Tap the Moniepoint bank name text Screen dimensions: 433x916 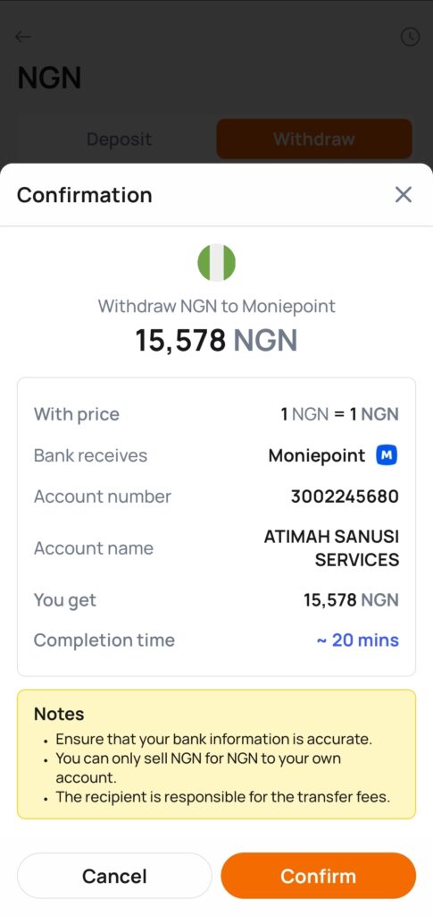[x=316, y=455]
